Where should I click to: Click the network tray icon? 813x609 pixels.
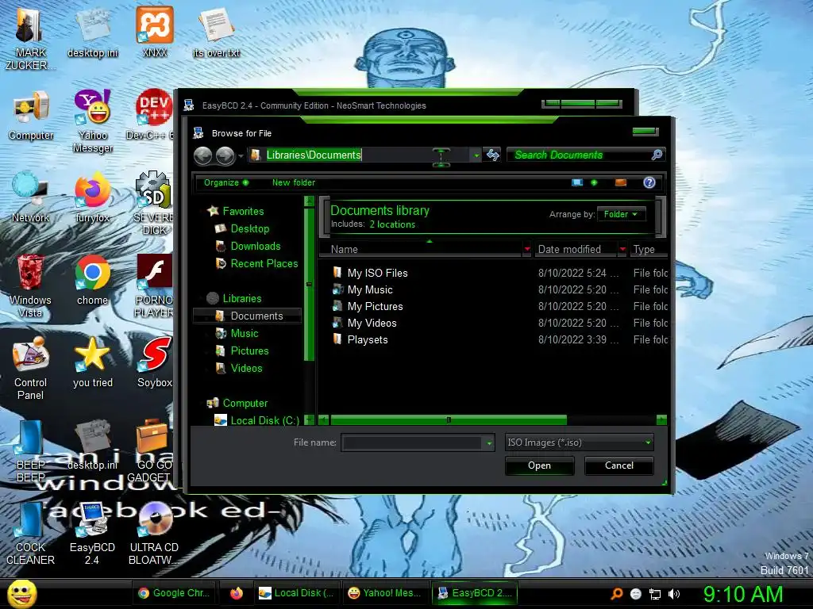tap(655, 594)
